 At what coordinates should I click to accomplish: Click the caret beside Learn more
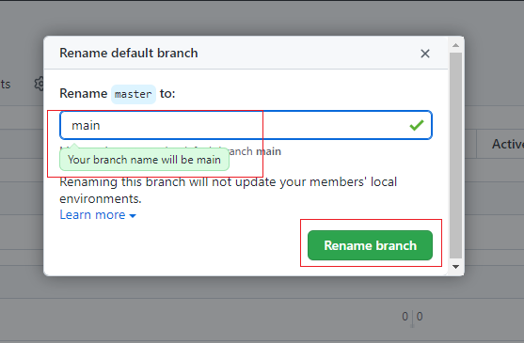(133, 216)
